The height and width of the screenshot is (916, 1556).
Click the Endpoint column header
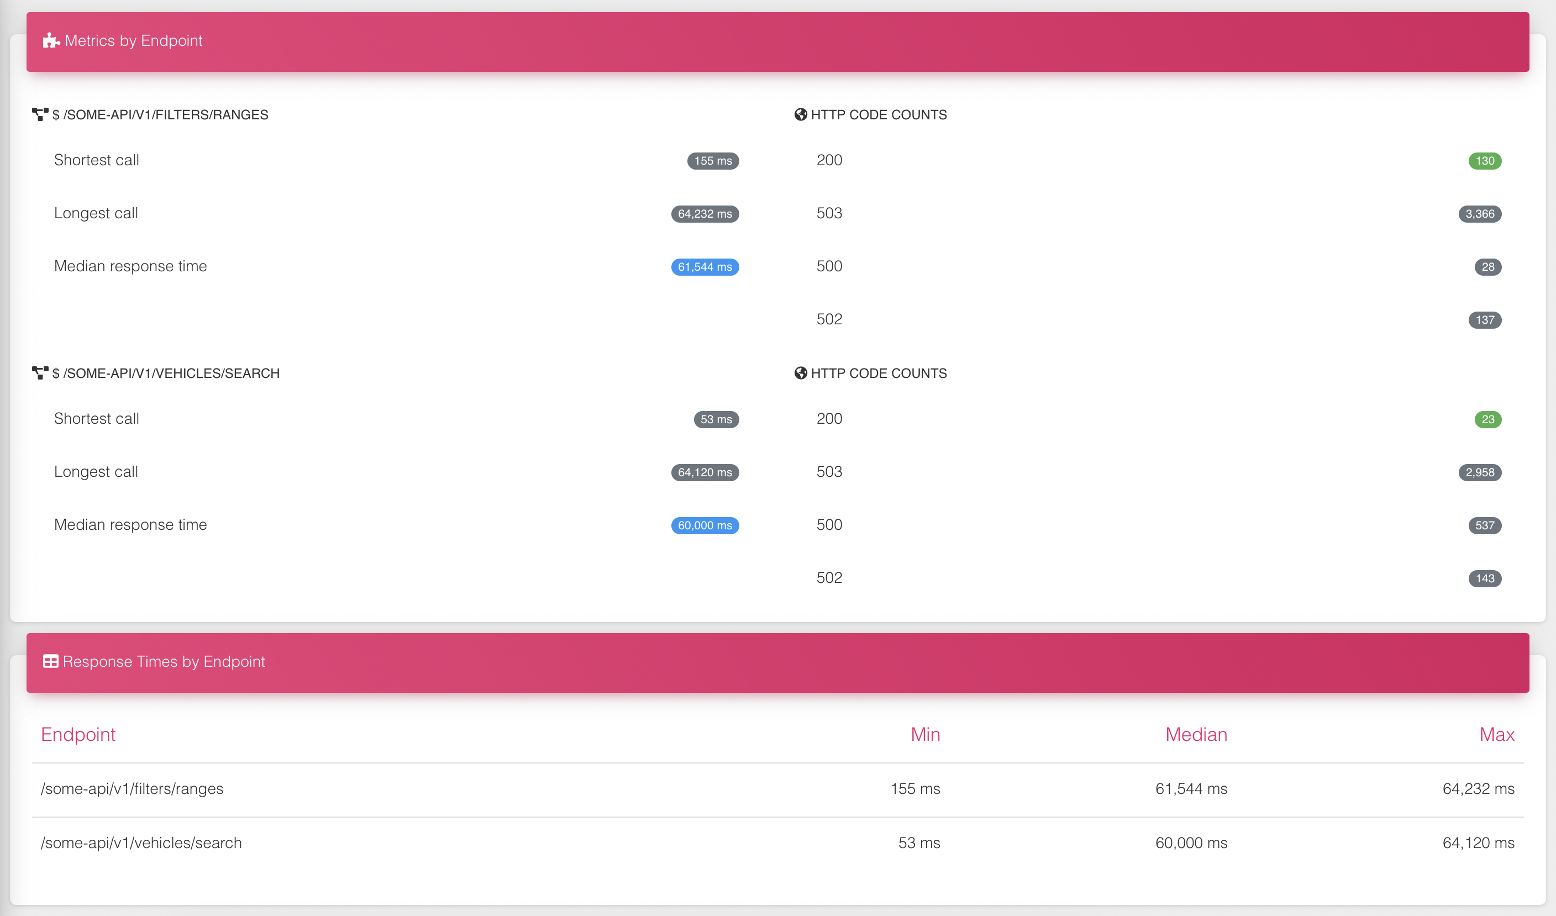(x=78, y=735)
